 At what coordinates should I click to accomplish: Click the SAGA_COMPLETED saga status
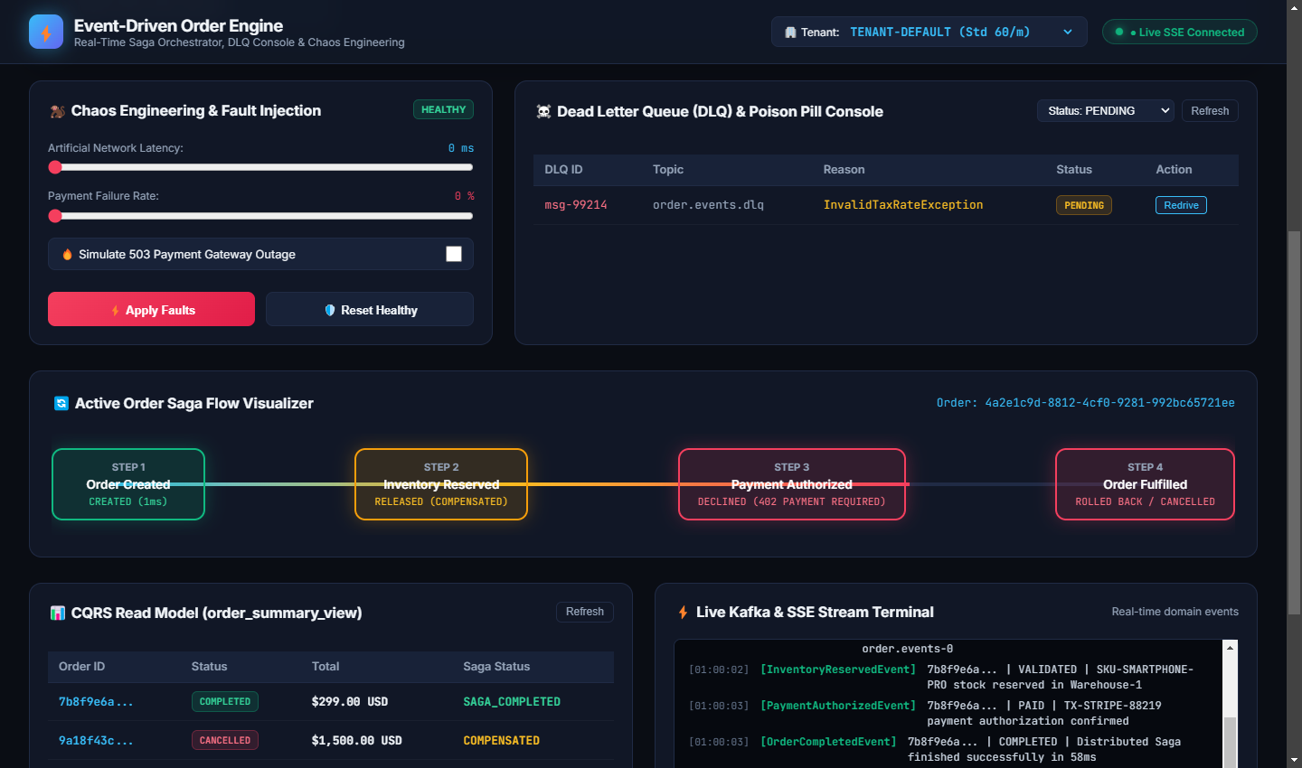(x=512, y=702)
